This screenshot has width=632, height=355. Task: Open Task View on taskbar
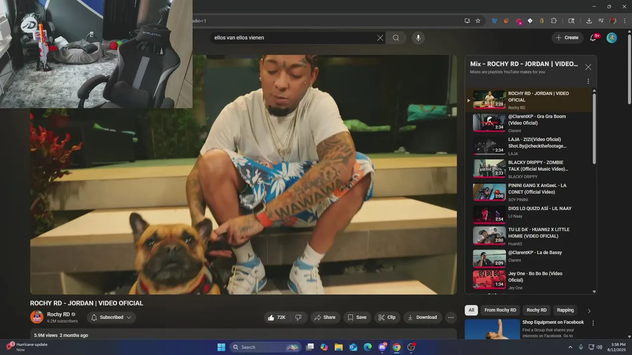310,347
